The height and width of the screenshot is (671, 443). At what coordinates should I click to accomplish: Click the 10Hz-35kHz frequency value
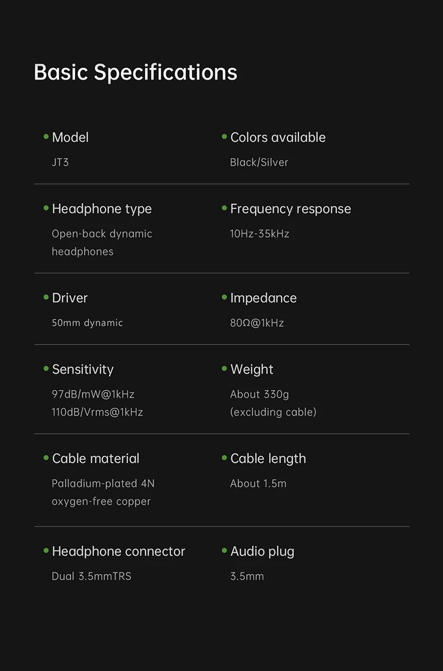coord(260,234)
